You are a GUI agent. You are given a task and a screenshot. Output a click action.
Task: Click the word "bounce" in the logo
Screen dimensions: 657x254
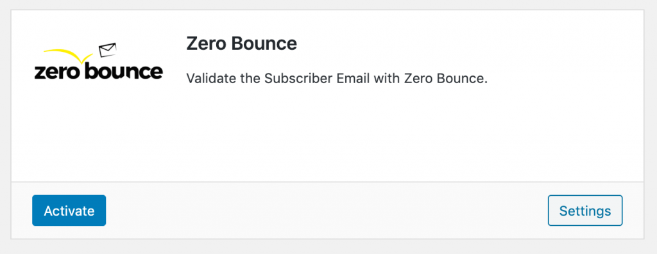click(124, 71)
